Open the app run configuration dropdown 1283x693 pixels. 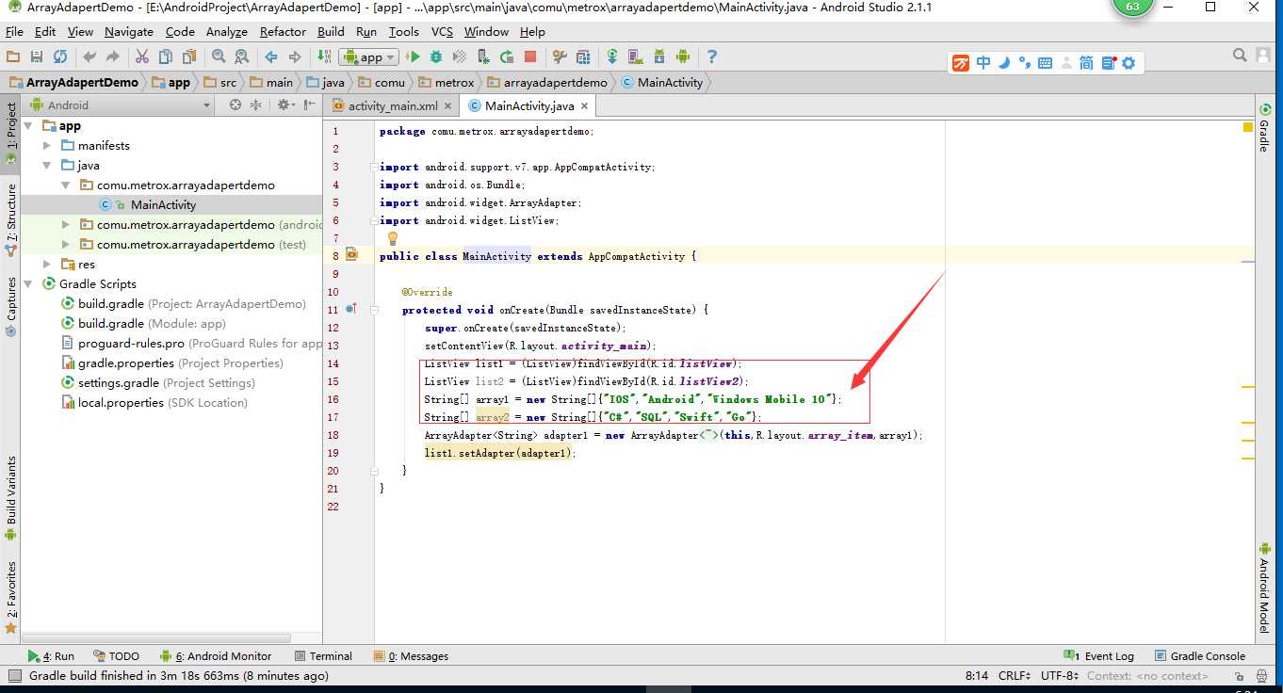368,57
